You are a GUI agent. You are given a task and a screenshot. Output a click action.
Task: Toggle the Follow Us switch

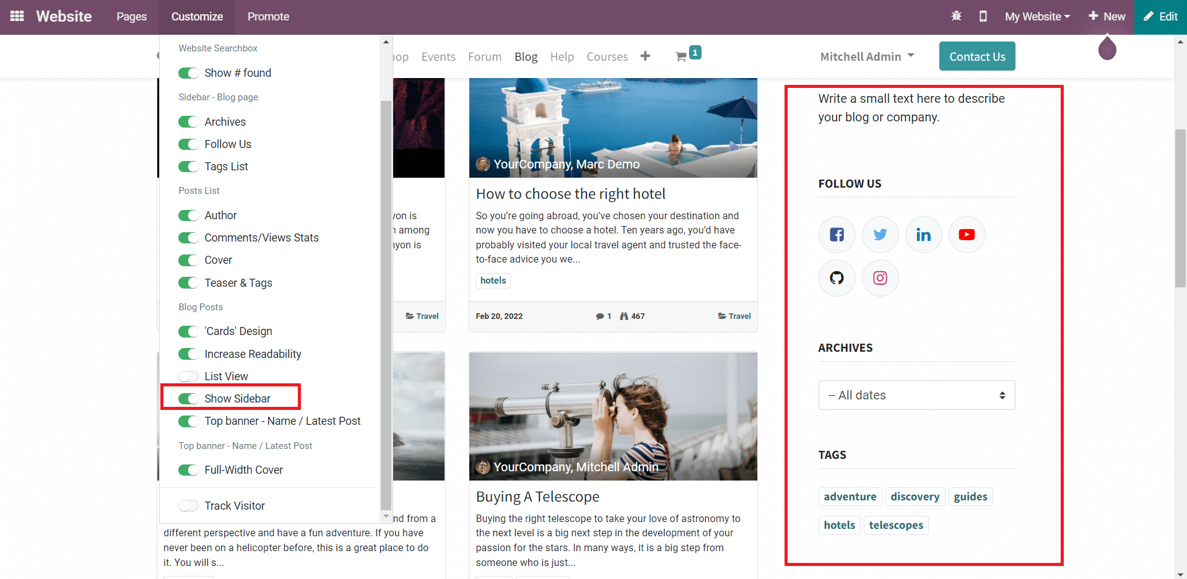coord(188,144)
